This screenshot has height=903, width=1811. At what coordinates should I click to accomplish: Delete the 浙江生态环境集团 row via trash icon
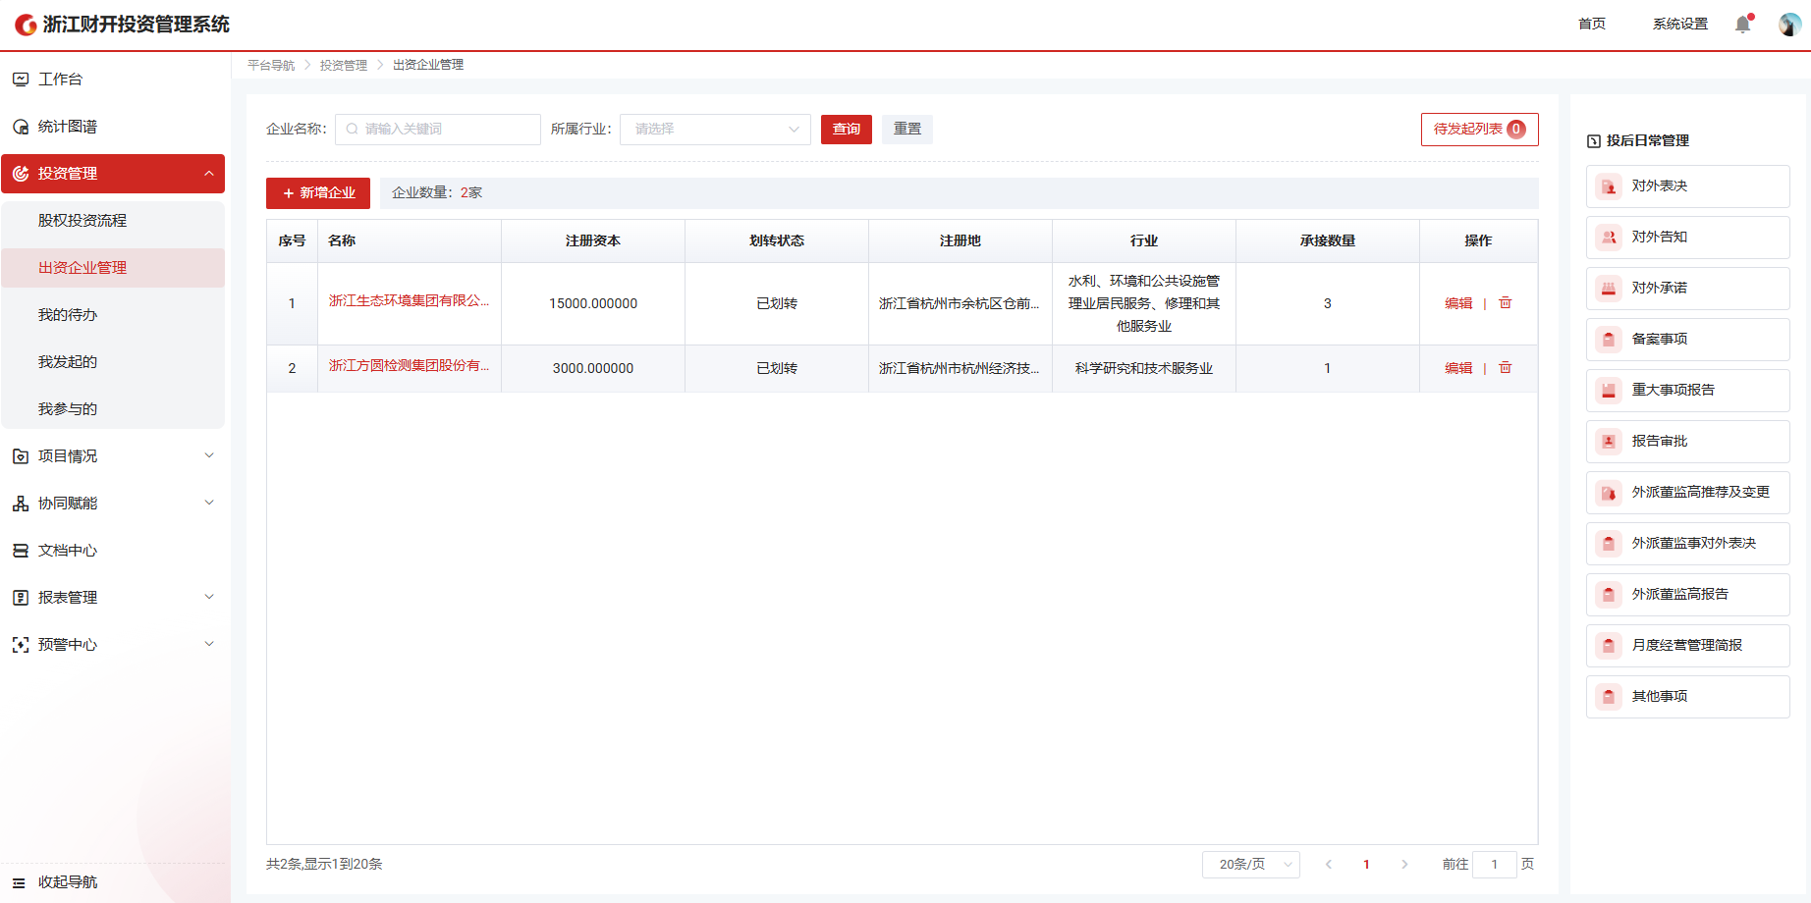point(1505,303)
